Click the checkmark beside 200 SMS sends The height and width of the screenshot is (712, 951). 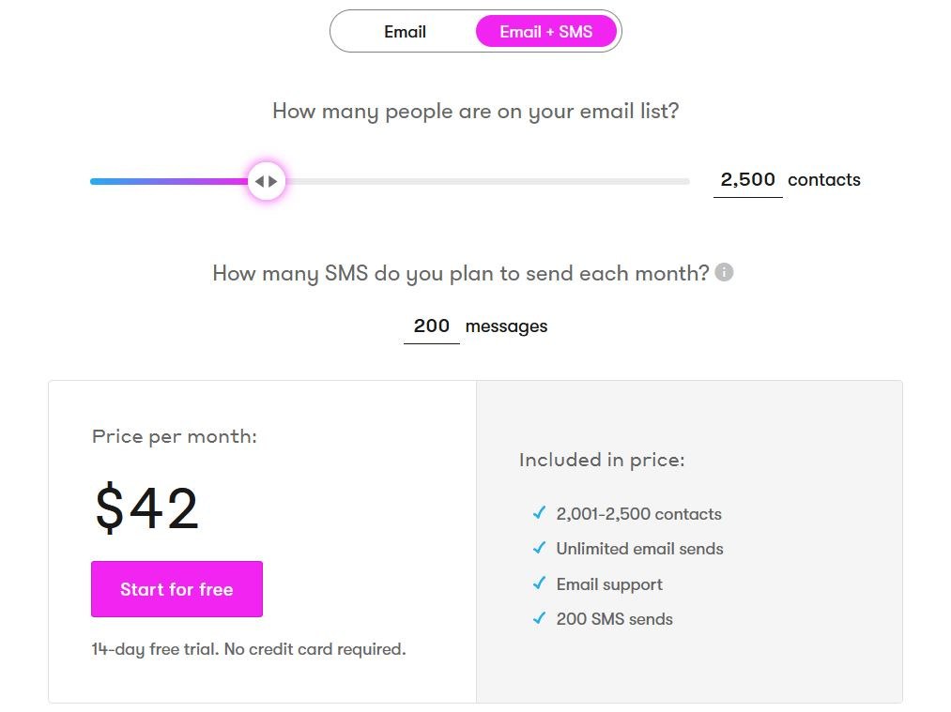(x=538, y=618)
